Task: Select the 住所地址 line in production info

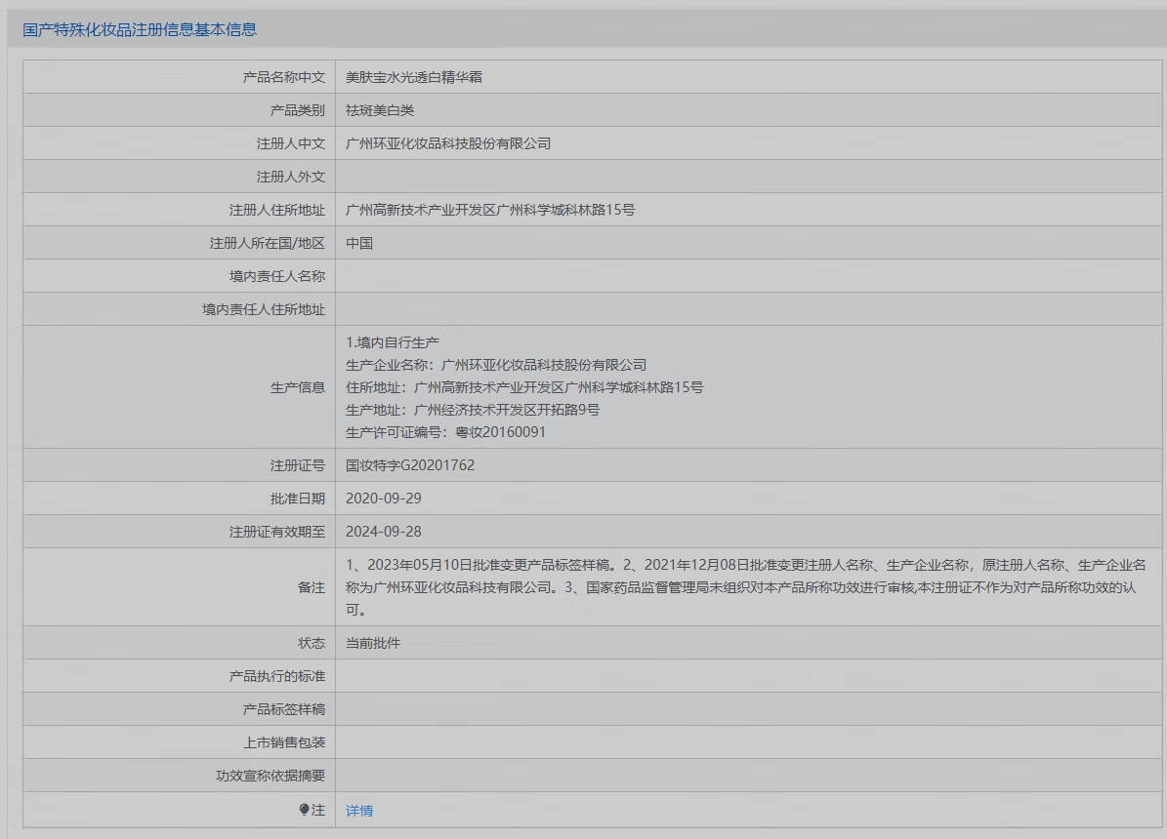Action: tap(524, 386)
